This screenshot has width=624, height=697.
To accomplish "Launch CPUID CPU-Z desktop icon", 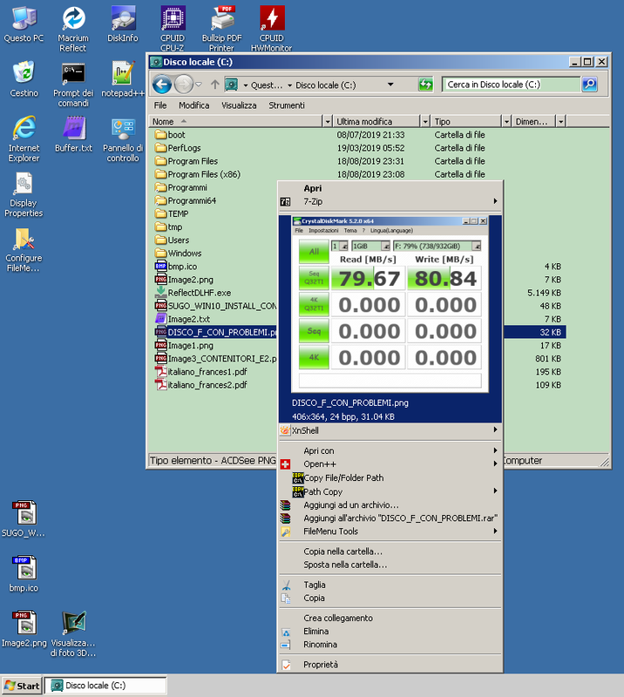I will (173, 30).
